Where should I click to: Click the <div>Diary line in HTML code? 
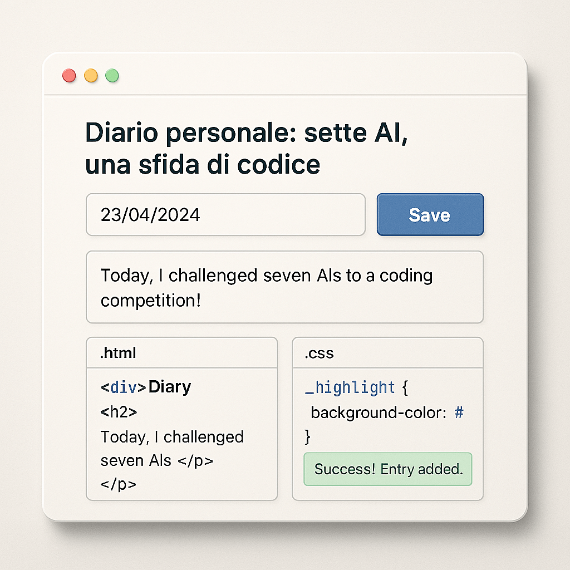click(146, 387)
